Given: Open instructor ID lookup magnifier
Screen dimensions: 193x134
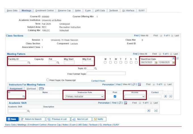Looking at the screenshot, I should click(24, 97).
